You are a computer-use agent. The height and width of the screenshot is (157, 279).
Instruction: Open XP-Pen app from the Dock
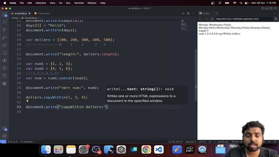pyautogui.click(x=190, y=149)
